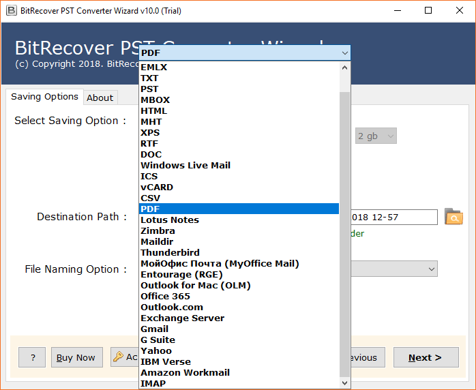Select RTF in saving options list
Viewport: 476px width, 390px height.
tap(239, 144)
